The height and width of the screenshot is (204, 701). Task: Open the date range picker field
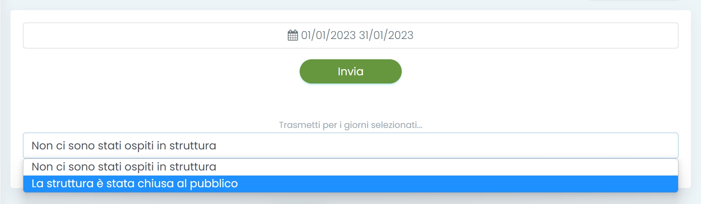pyautogui.click(x=350, y=35)
